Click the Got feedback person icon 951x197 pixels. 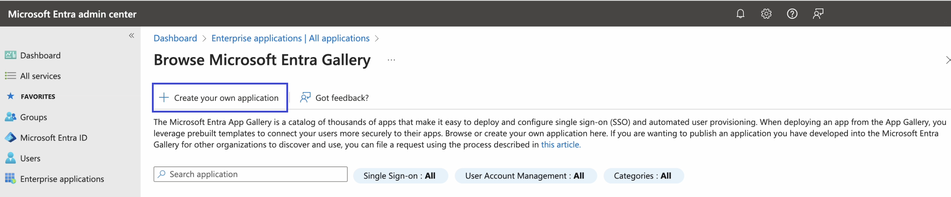(305, 97)
